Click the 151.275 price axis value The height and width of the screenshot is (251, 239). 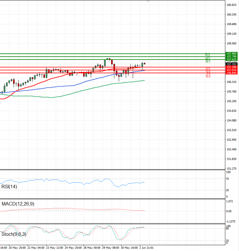point(231,169)
